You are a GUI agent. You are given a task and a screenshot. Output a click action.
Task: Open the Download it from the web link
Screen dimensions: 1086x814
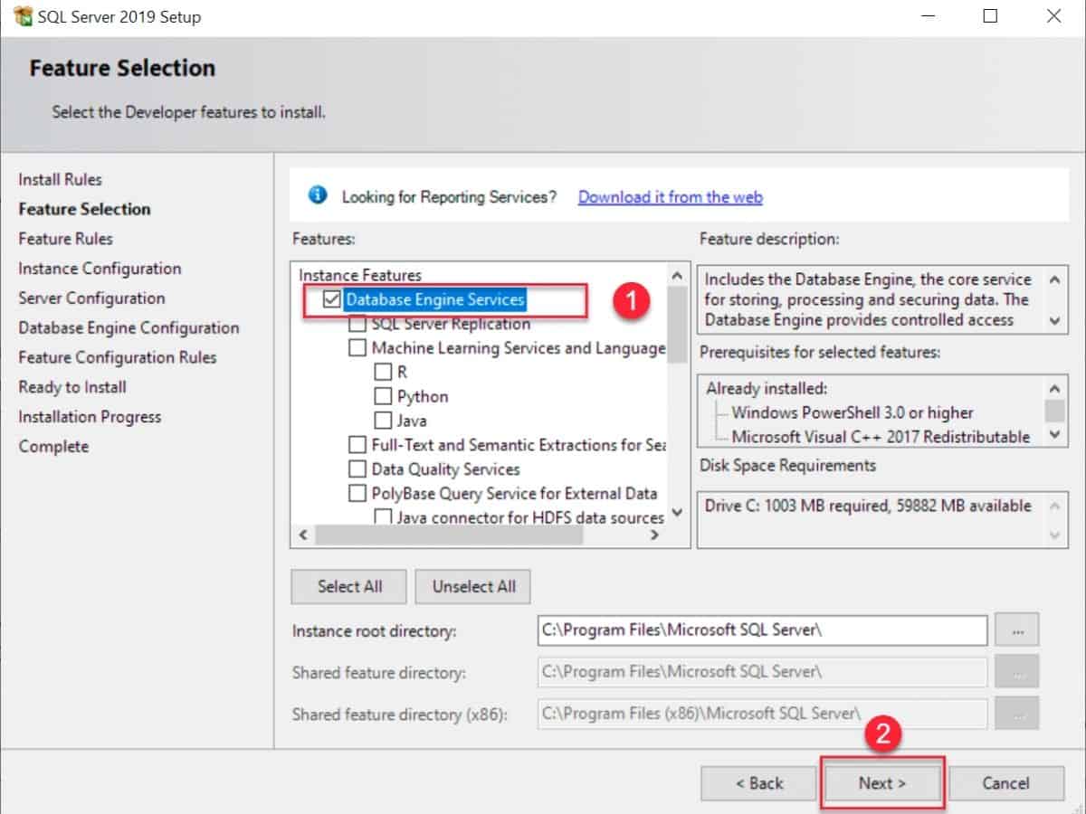click(670, 196)
